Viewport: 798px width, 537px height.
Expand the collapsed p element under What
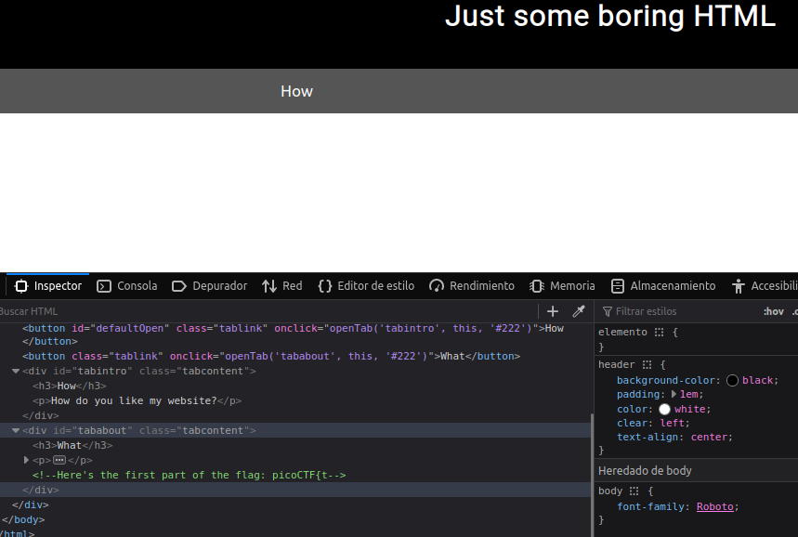[26, 461]
